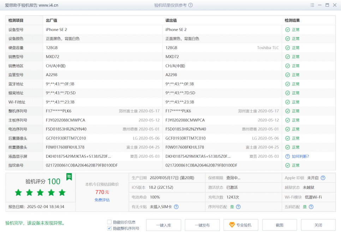The height and width of the screenshot is (236, 341).
Task: Open 如何判断? link for LCD screen
Action: (300, 156)
